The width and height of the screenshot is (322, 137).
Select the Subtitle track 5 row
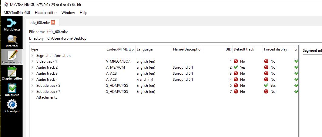pyautogui.click(x=164, y=86)
